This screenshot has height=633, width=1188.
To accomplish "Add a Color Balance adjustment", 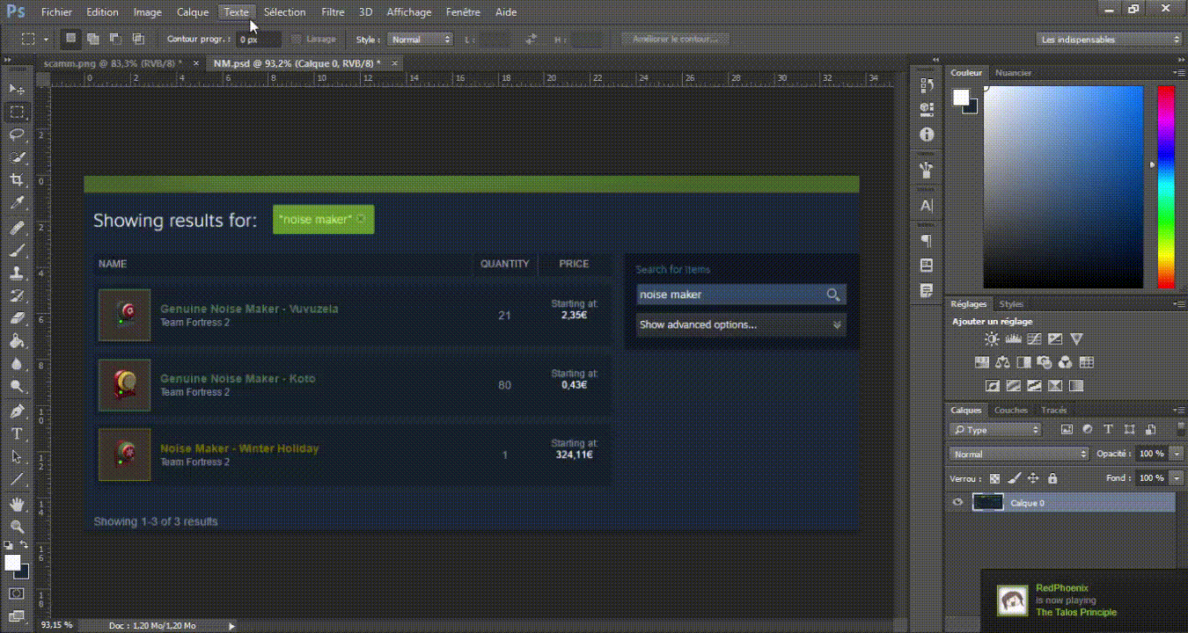I will pyautogui.click(x=1002, y=362).
